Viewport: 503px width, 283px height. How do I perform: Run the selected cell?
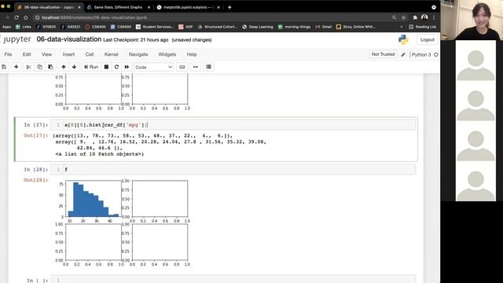point(91,67)
